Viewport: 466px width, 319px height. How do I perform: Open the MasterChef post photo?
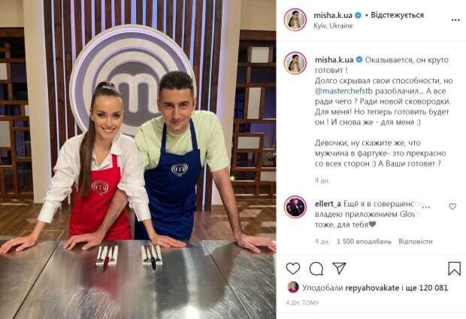click(x=138, y=159)
